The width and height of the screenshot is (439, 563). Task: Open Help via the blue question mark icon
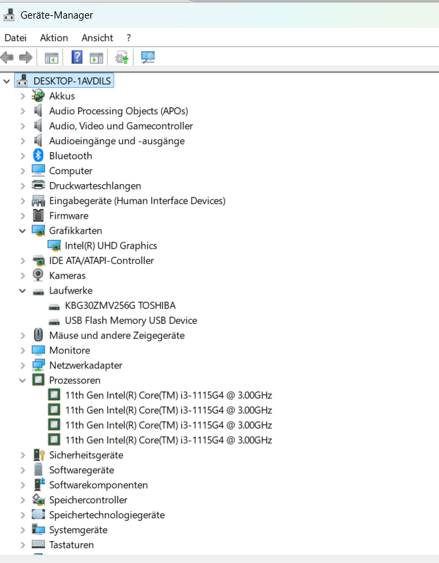coord(77,57)
